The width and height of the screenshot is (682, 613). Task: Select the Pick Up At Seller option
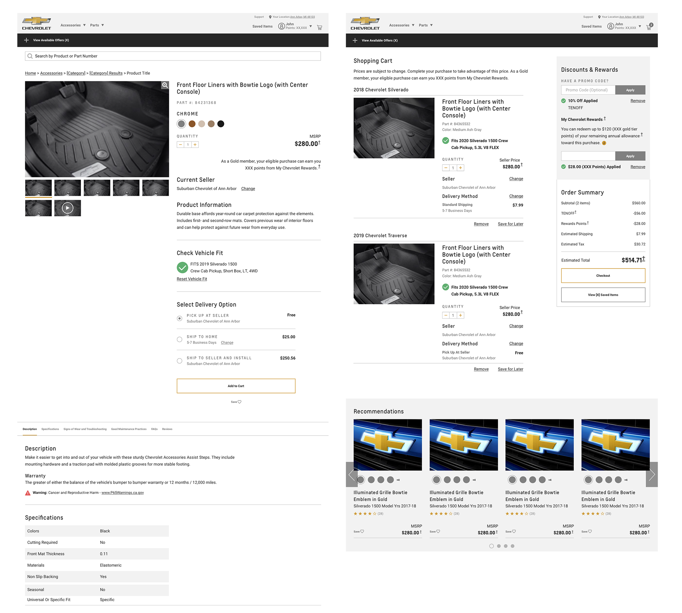179,318
